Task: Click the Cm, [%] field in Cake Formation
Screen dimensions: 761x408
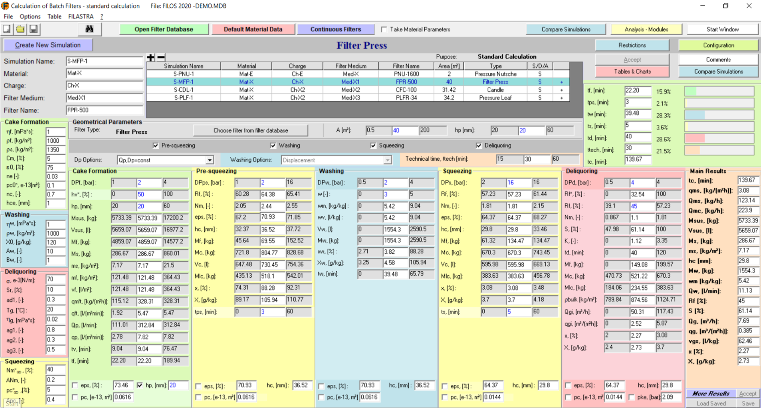Action: pos(56,159)
